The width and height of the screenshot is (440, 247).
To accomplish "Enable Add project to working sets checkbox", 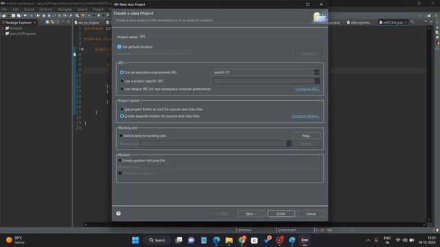I will coord(121,136).
